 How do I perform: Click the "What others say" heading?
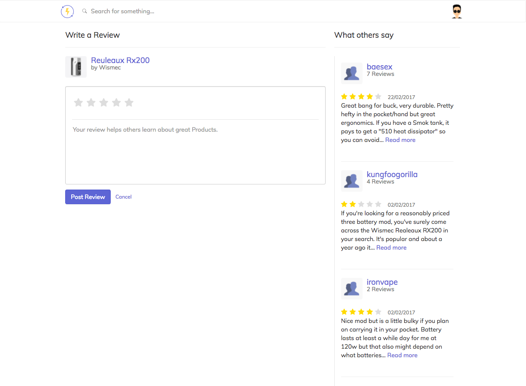tap(364, 35)
